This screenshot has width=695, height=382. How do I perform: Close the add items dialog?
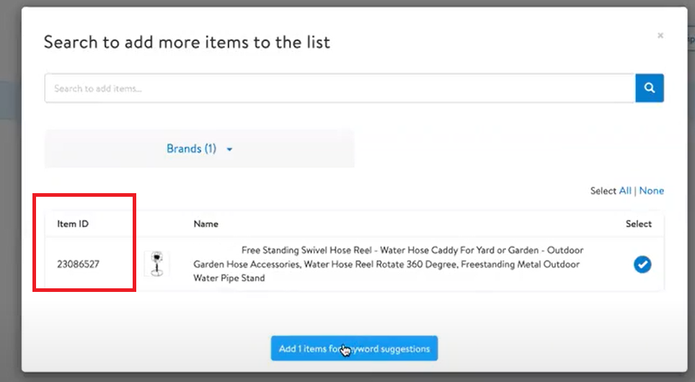tap(660, 35)
